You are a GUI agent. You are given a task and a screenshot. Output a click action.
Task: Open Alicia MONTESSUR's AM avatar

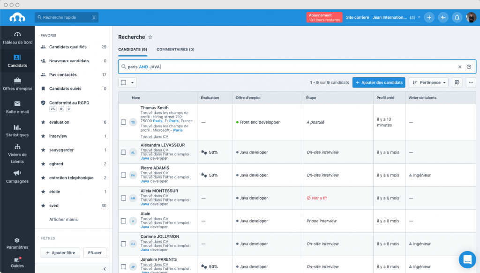click(133, 198)
